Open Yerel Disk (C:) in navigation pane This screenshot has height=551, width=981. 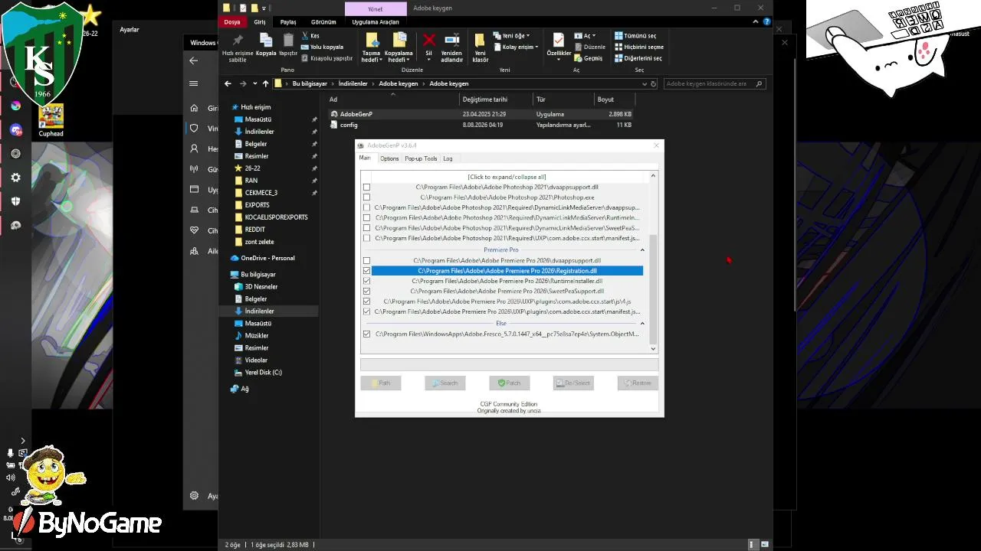tap(263, 373)
